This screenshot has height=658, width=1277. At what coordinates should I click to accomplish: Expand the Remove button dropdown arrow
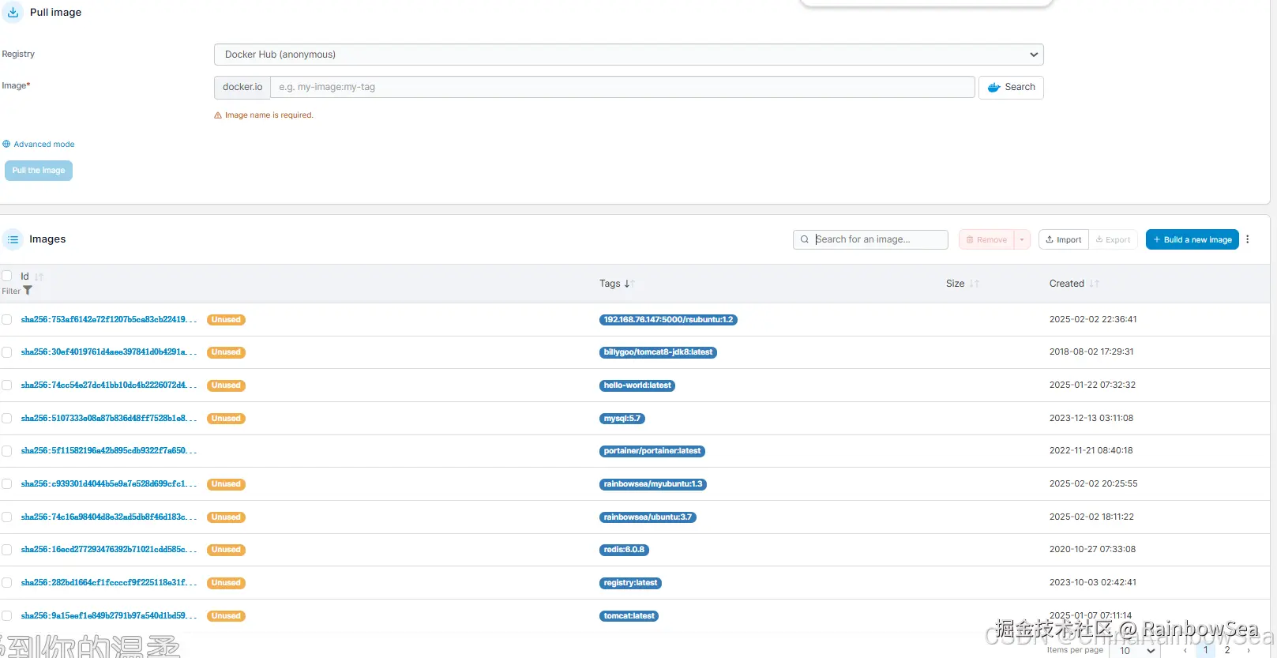1022,239
